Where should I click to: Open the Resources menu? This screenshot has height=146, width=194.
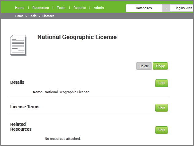point(41,8)
